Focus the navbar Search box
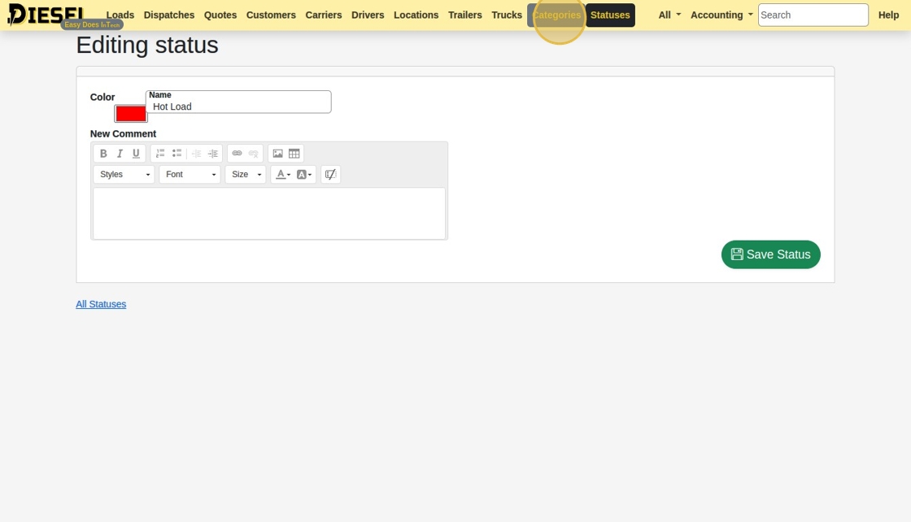 813,15
